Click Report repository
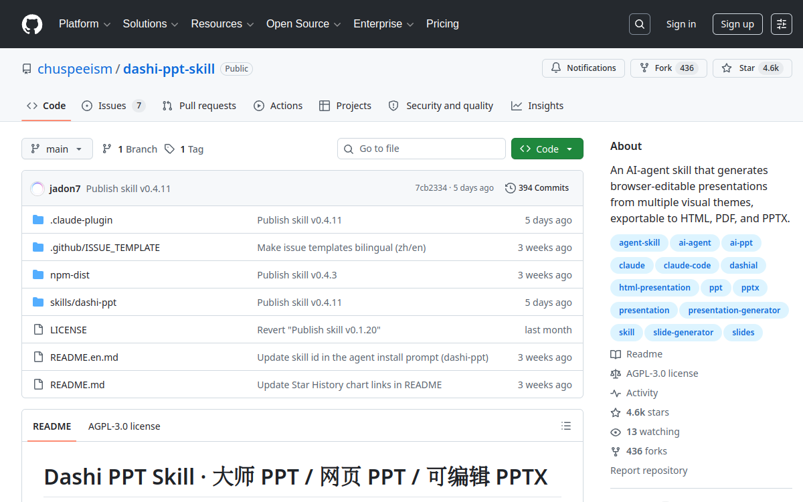 649,471
